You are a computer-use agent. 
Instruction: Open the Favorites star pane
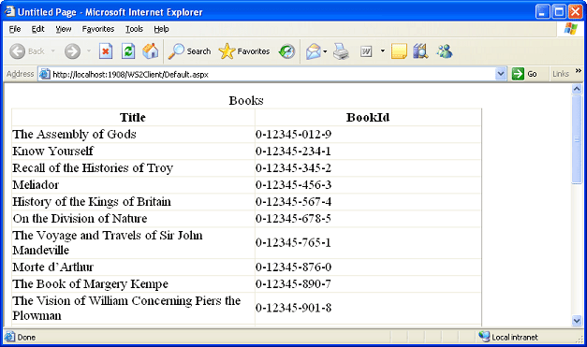coord(244,51)
